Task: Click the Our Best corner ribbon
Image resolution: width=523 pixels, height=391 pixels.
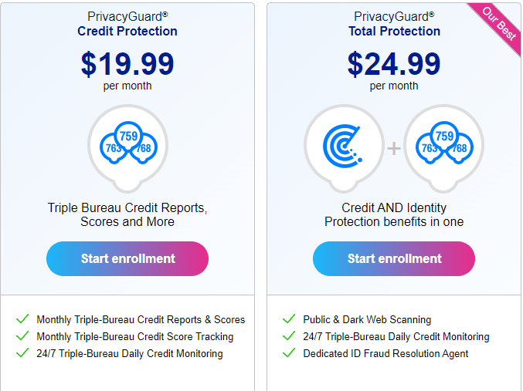Action: [498, 24]
